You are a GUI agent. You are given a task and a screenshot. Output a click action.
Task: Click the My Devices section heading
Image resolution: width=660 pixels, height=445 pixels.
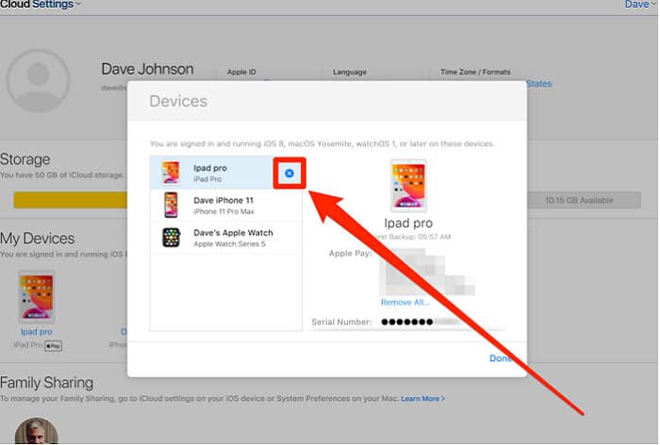tap(38, 239)
